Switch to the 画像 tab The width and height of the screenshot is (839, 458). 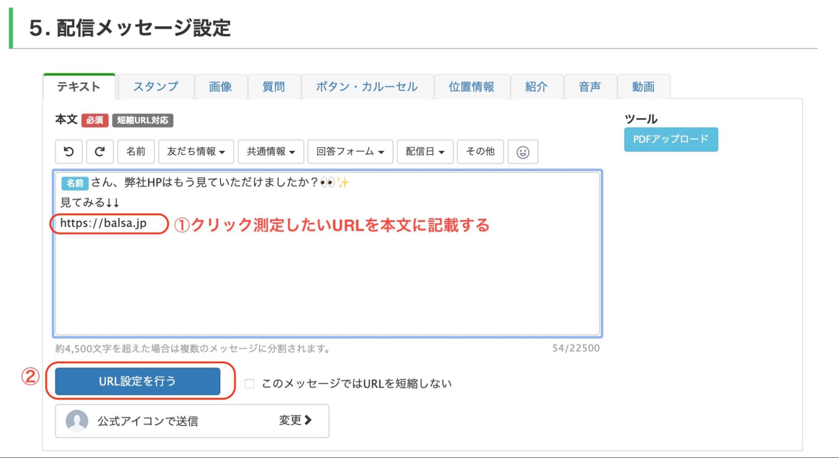[x=221, y=87]
